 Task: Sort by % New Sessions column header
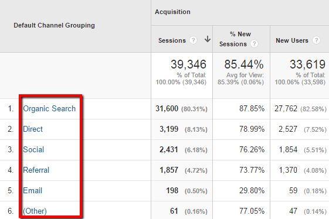(235, 39)
